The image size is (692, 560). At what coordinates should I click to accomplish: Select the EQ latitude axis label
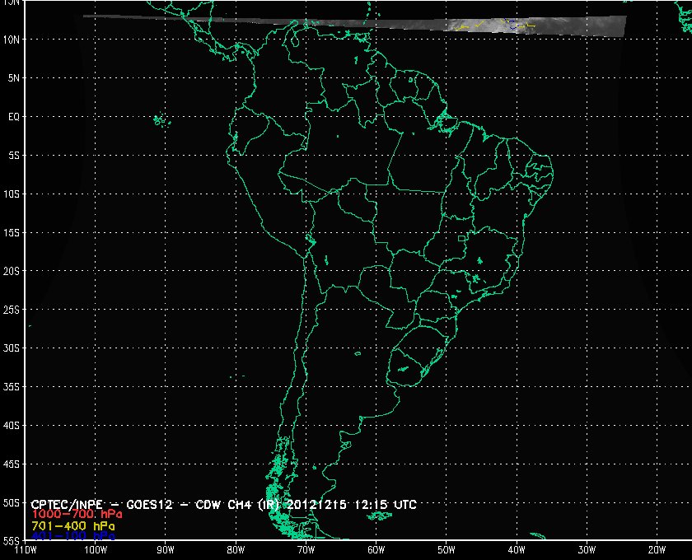tap(13, 117)
